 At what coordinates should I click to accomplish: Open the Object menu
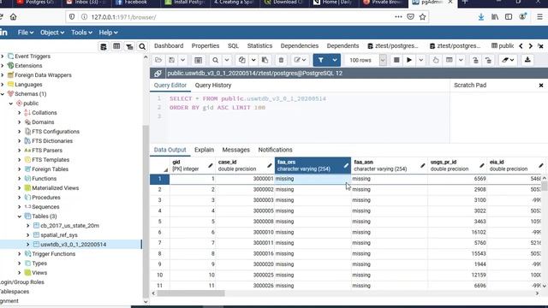tap(52, 33)
